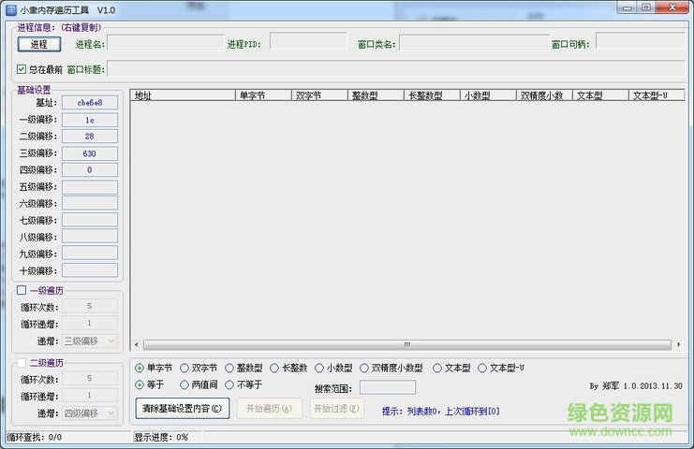Screen dimensions: 694x449
Task: Click the 五级偏移 input field
Action: click(x=90, y=187)
